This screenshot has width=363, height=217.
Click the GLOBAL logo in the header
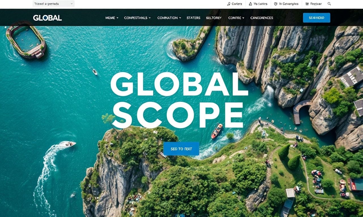click(x=47, y=18)
